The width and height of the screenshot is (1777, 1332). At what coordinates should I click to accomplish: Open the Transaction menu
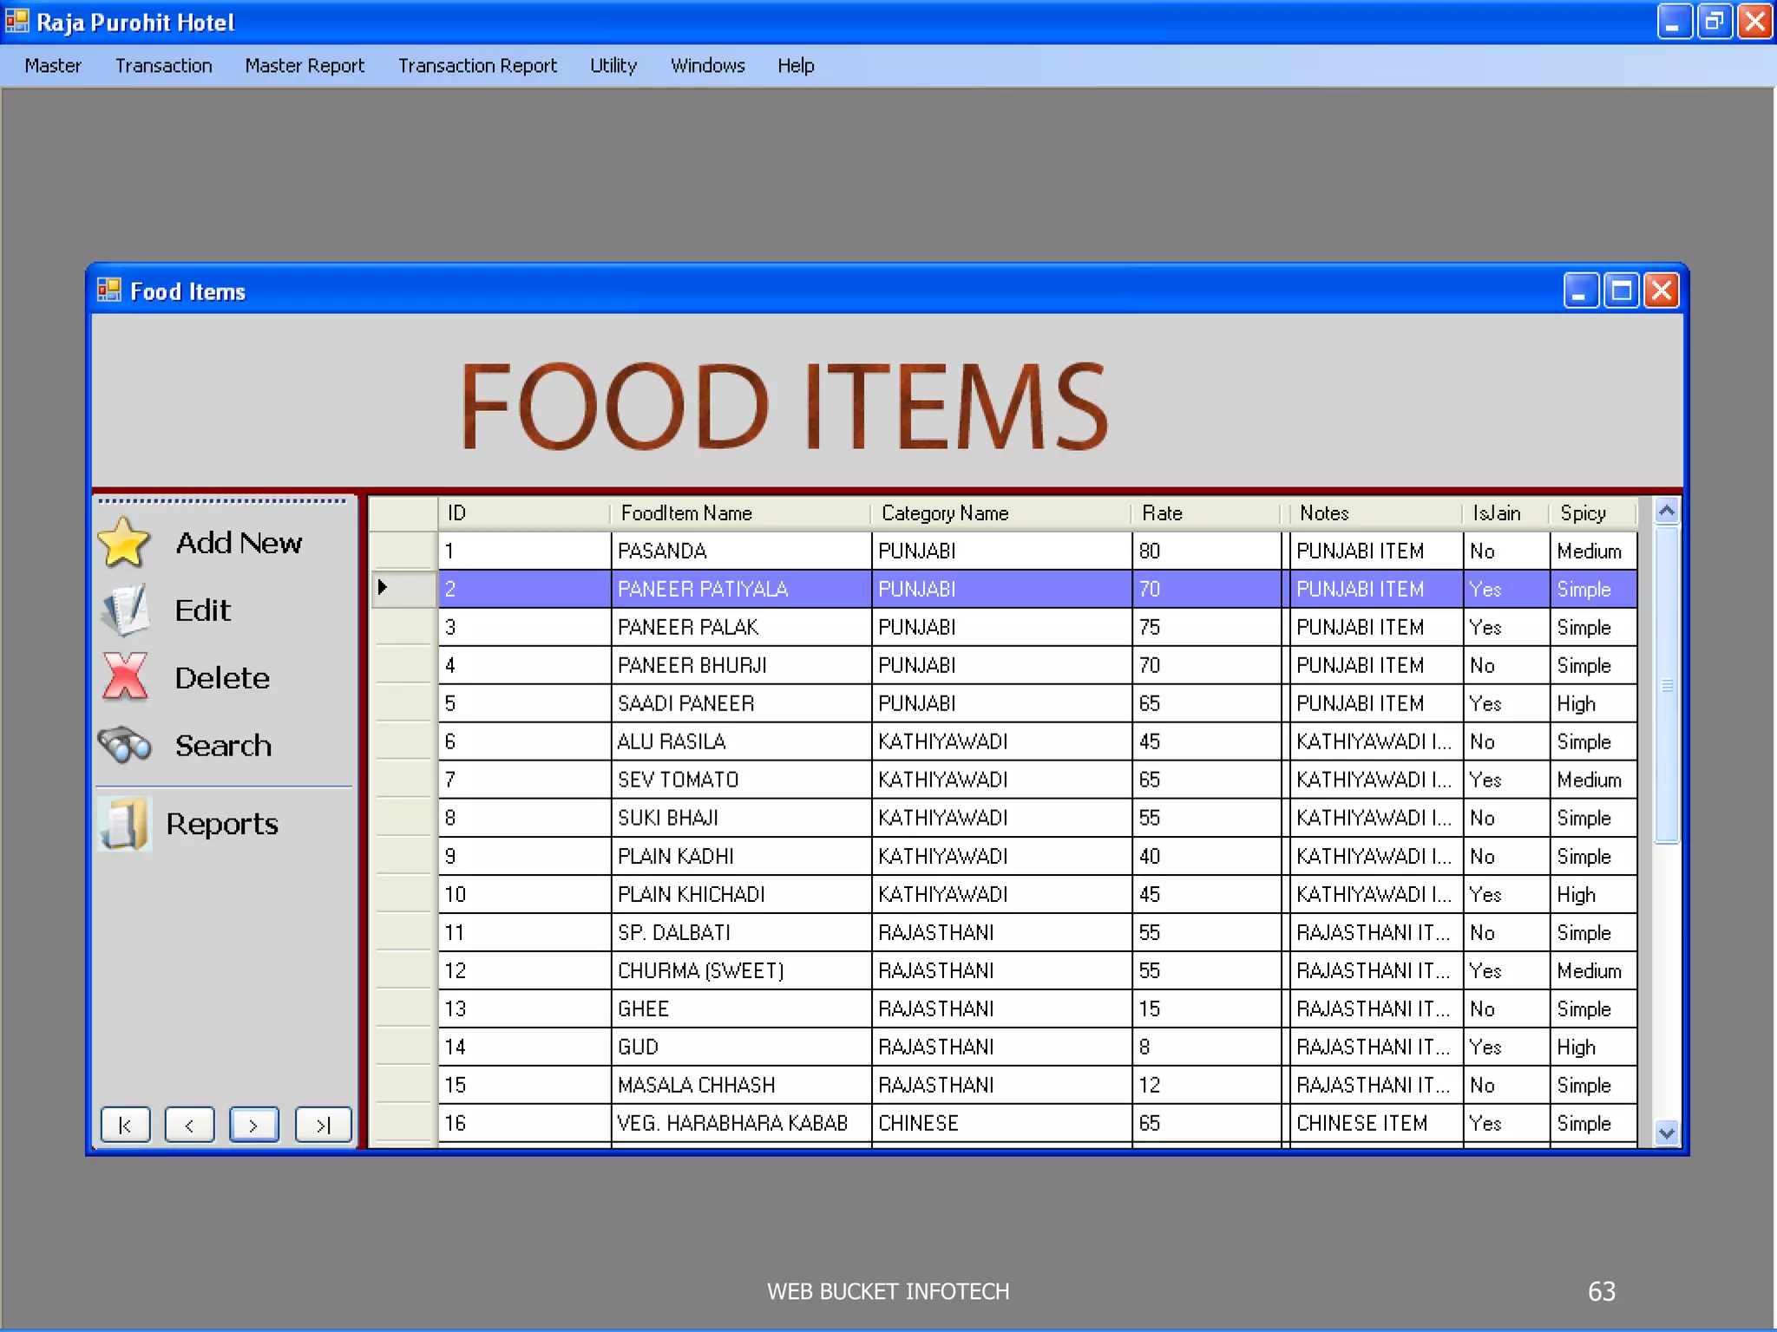(x=164, y=66)
